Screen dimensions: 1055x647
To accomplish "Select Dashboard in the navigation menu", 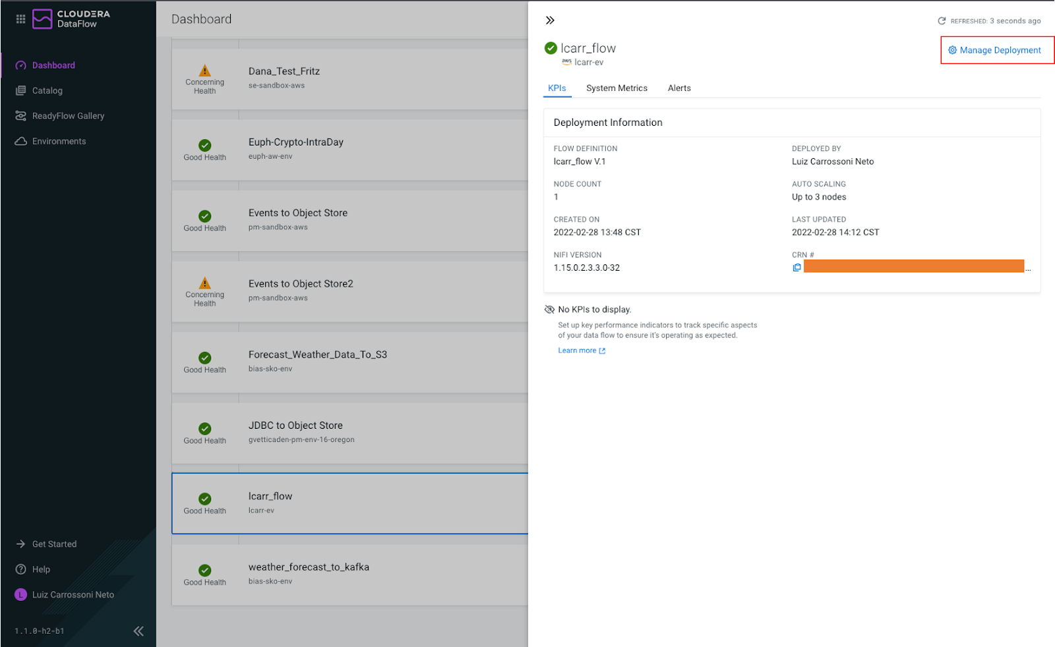I will click(53, 65).
